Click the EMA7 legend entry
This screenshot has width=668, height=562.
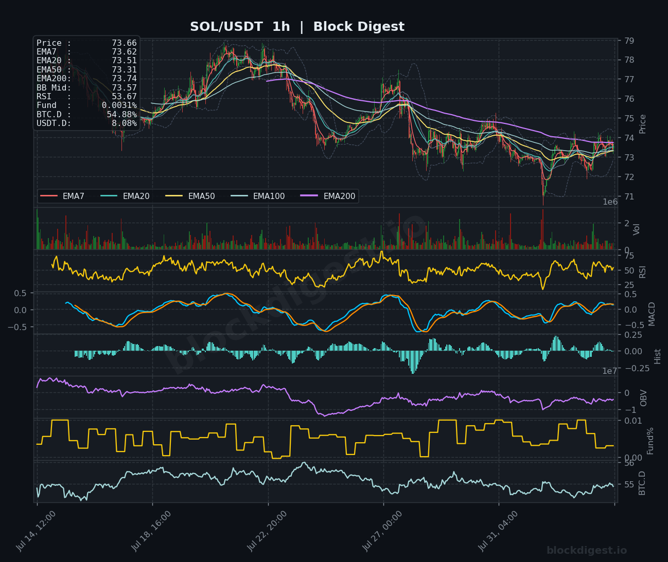tap(62, 196)
